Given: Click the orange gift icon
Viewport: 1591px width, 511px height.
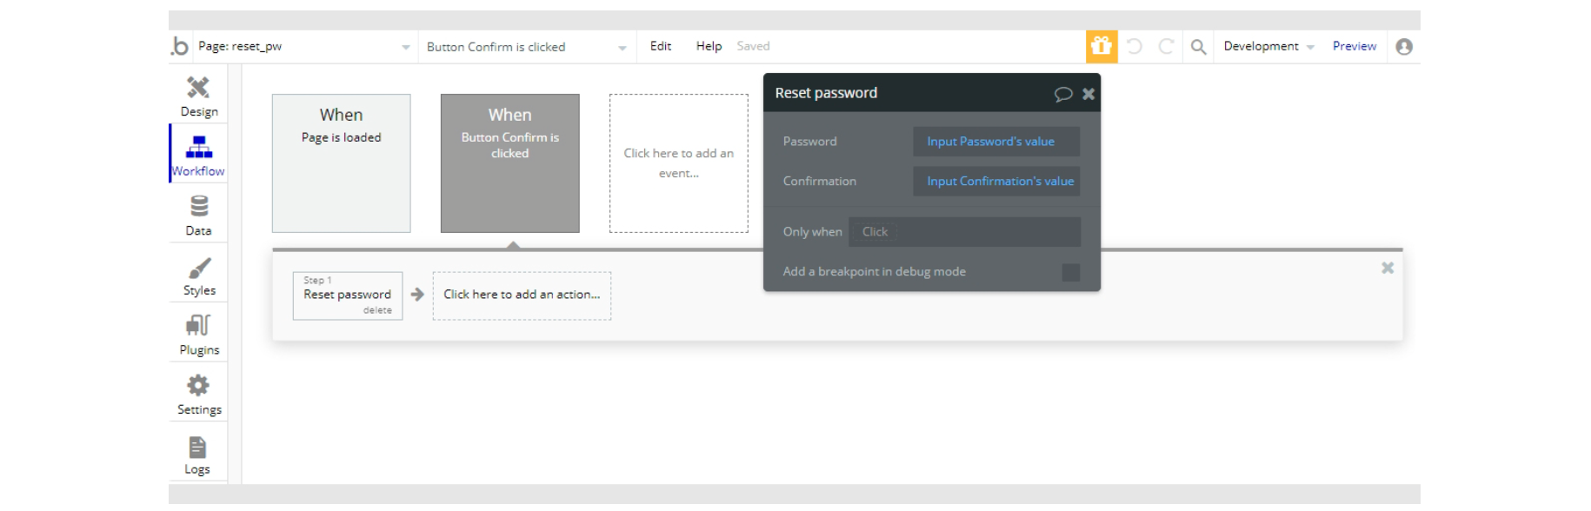Looking at the screenshot, I should [x=1102, y=46].
